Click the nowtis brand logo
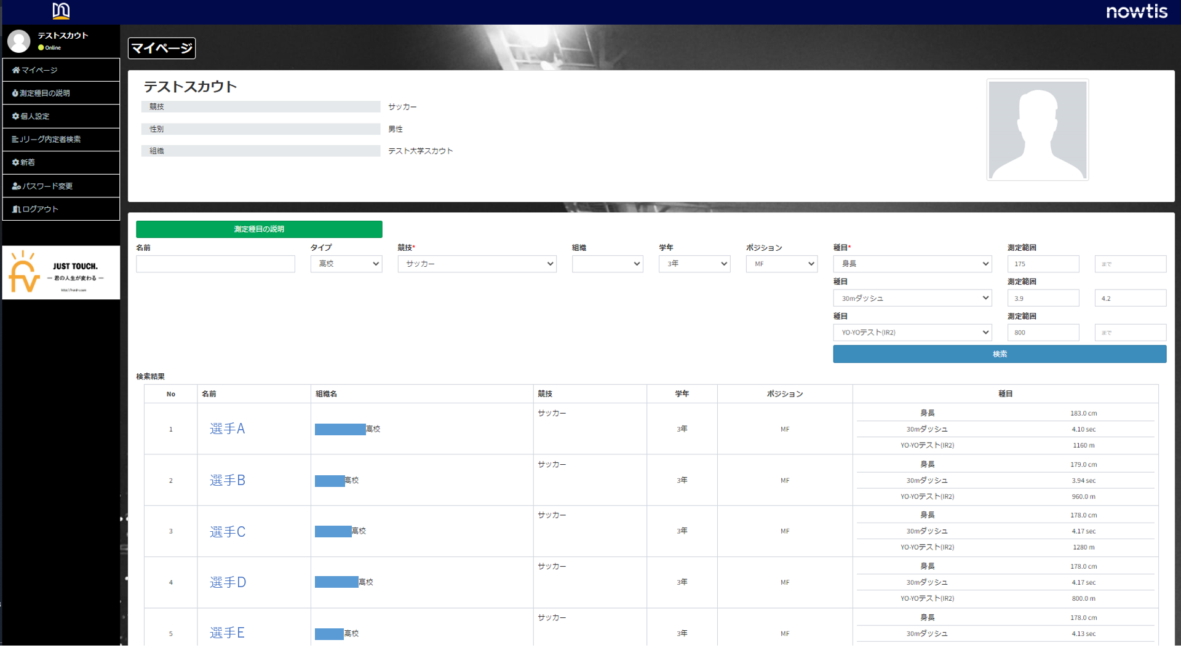Screen dimensions: 1181x664 click(x=1136, y=12)
